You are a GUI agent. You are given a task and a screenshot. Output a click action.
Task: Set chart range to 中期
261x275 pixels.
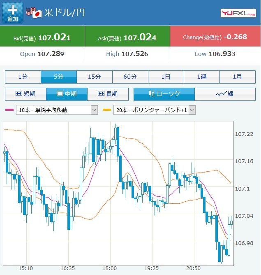point(67,94)
